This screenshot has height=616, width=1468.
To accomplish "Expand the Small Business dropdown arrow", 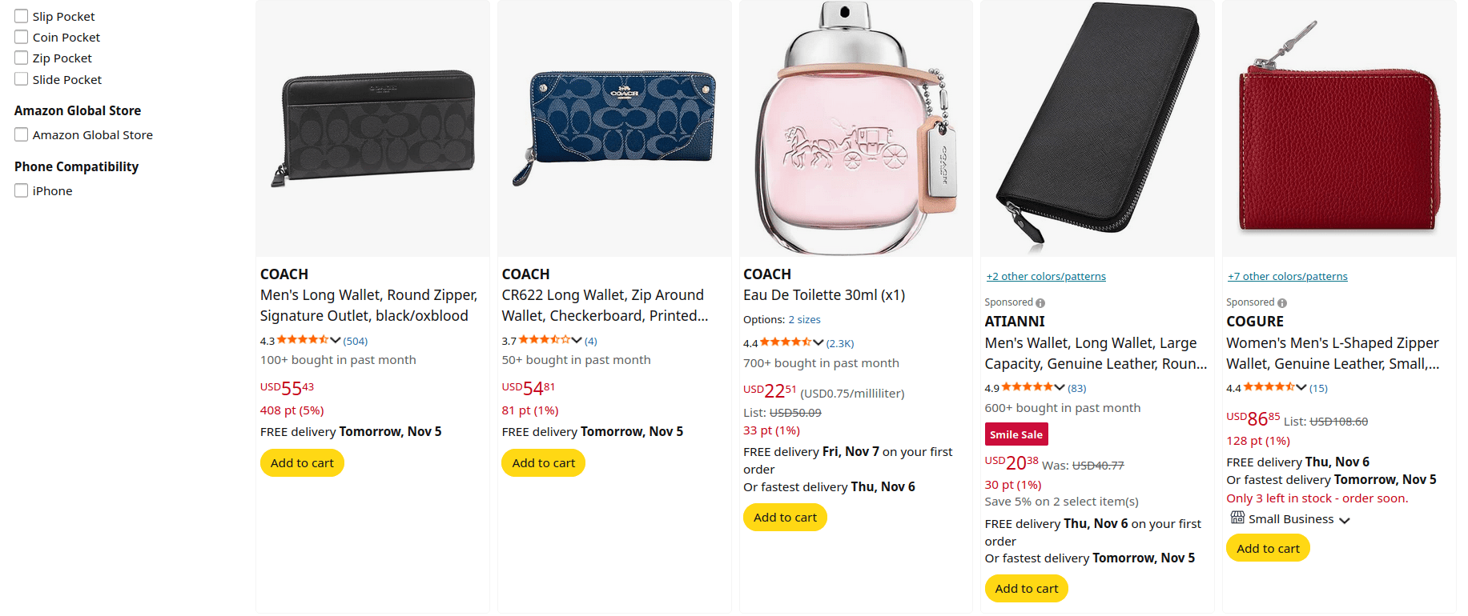I will click(1345, 520).
